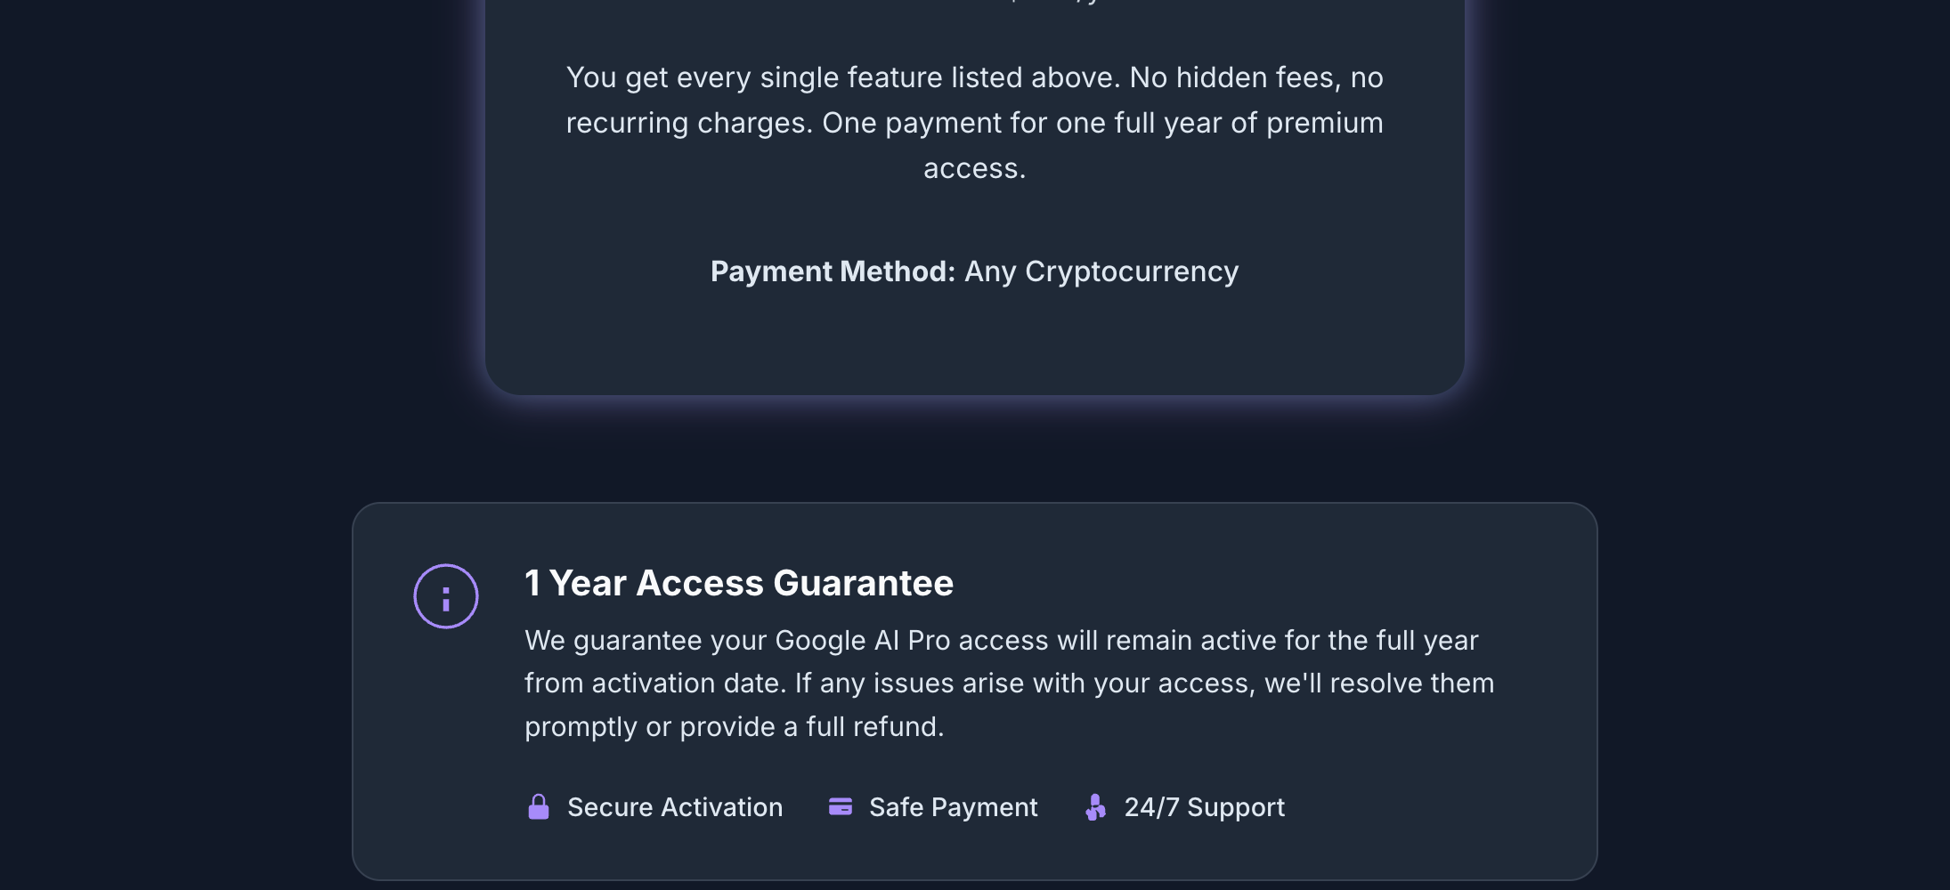This screenshot has width=1950, height=890.
Task: Click the word access ending the top paragraph
Action: pyautogui.click(x=975, y=168)
